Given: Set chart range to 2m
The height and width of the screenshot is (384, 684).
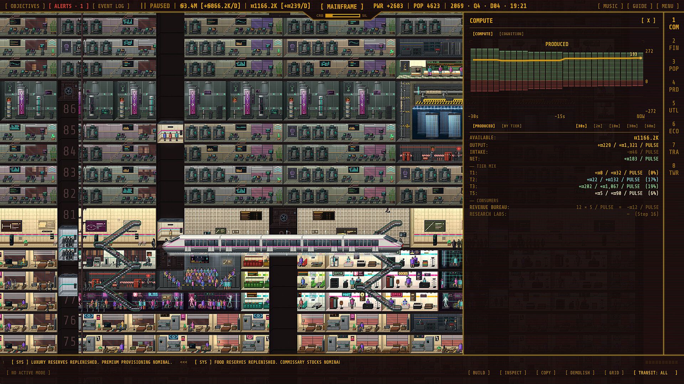Looking at the screenshot, I should 598,126.
